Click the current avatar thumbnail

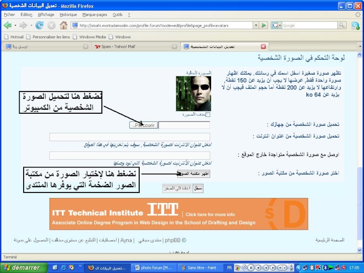[x=194, y=94]
